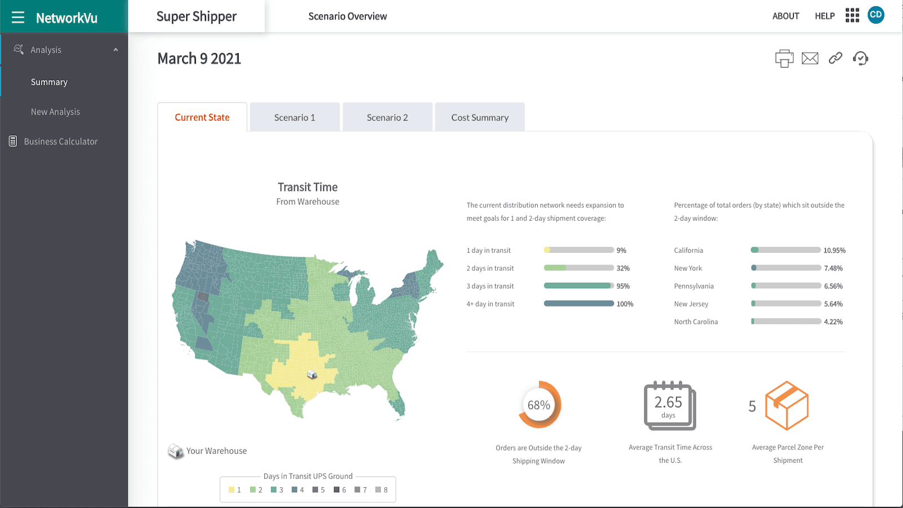Collapse the Analysis section
This screenshot has height=508, width=903.
tap(117, 49)
